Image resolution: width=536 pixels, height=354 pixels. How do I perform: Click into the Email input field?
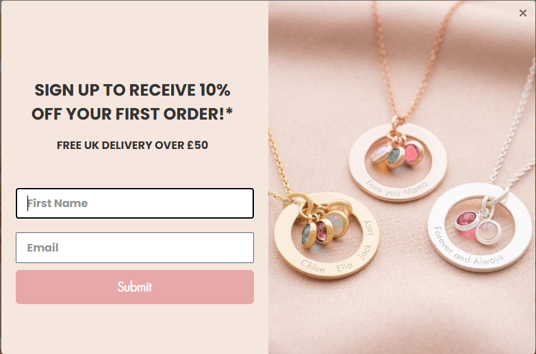click(x=135, y=247)
